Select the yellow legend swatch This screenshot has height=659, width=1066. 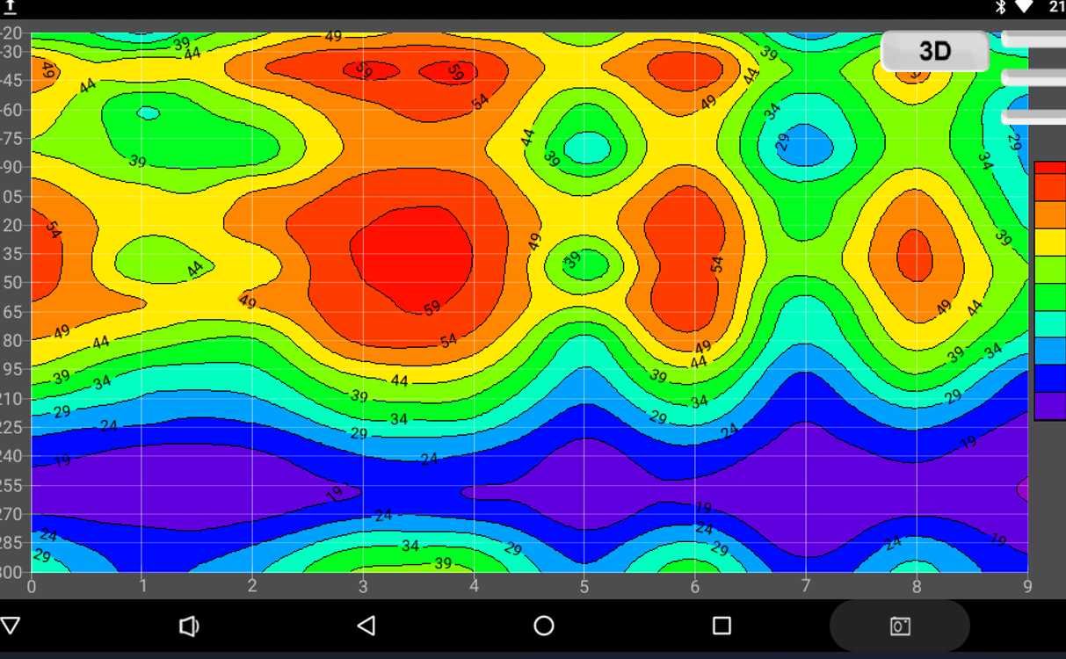coord(1049,243)
